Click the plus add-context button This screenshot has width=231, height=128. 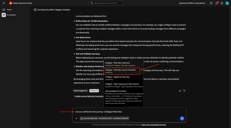tap(76, 118)
